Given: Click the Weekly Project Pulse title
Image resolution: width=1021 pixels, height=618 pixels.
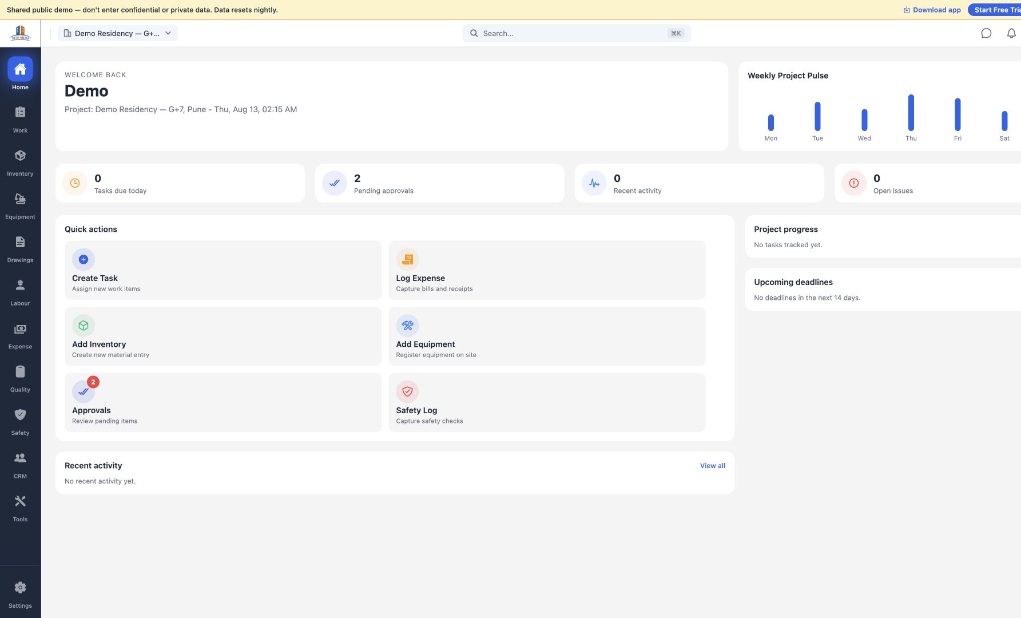Looking at the screenshot, I should click(788, 76).
